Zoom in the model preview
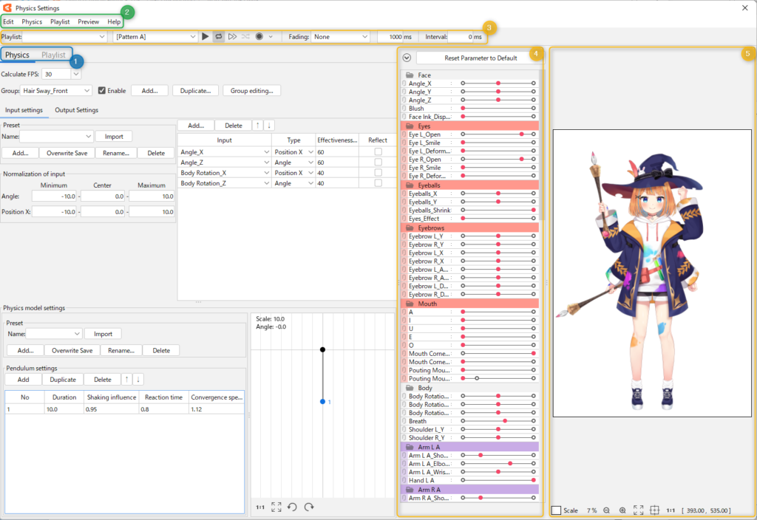The width and height of the screenshot is (757, 520). click(622, 510)
